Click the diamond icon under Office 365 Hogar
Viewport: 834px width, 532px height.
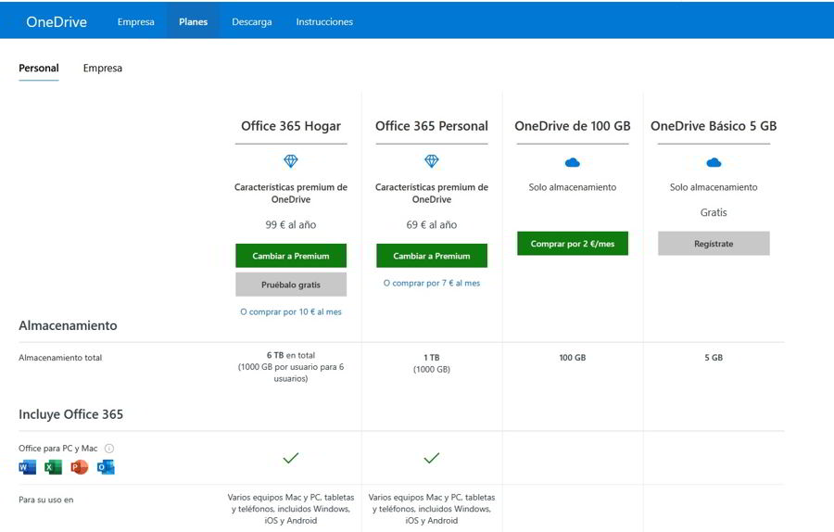(x=291, y=161)
